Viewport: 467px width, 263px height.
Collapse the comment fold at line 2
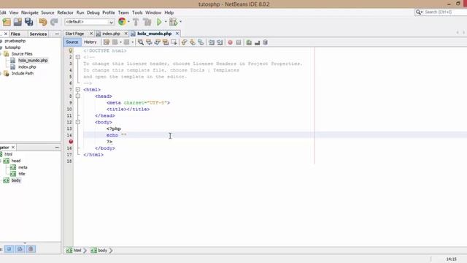pyautogui.click(x=78, y=57)
